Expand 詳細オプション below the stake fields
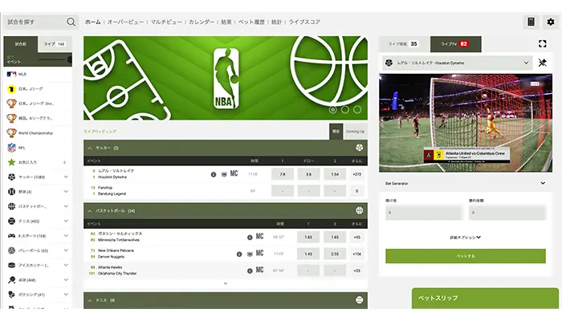Viewport: 562px width, 321px height. (465, 238)
